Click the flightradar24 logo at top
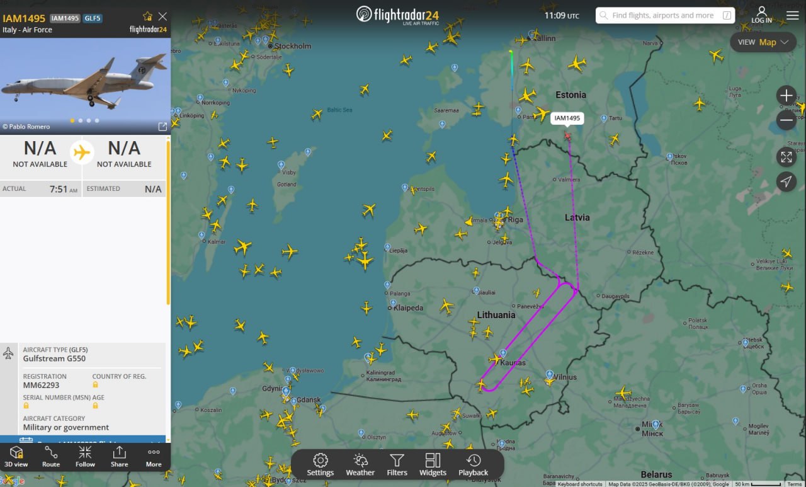Screen dimensions: 806x487 pos(397,15)
